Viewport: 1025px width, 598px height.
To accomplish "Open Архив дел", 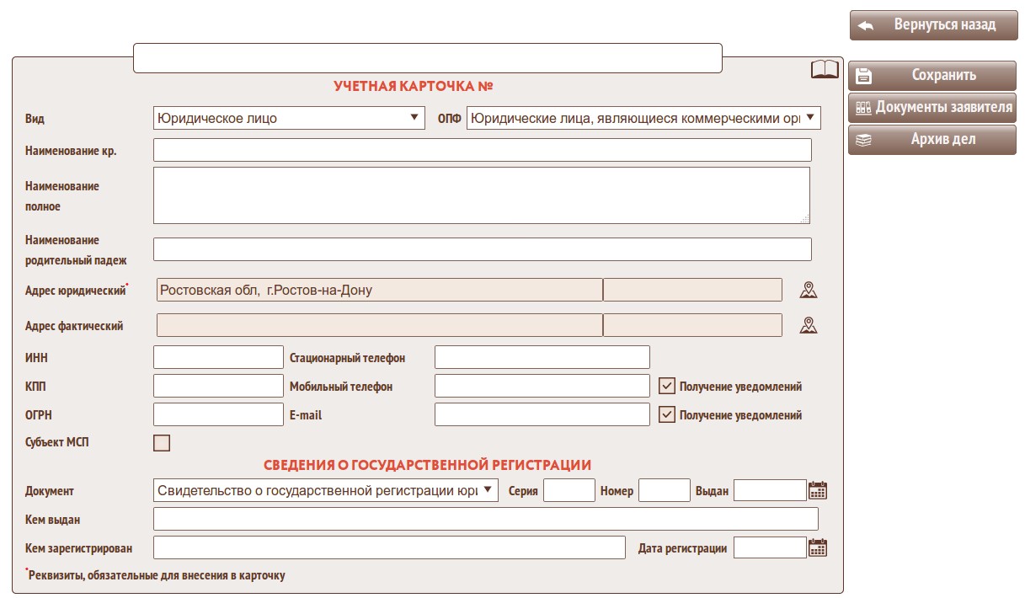I will coord(932,140).
